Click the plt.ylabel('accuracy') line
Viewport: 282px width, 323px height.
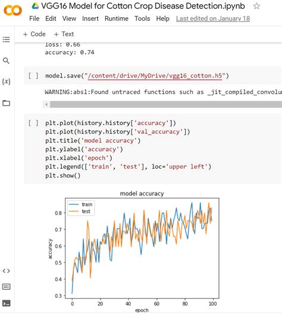[x=84, y=150]
